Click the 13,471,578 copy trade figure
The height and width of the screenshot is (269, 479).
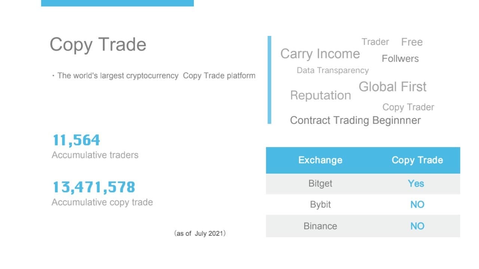tap(94, 187)
